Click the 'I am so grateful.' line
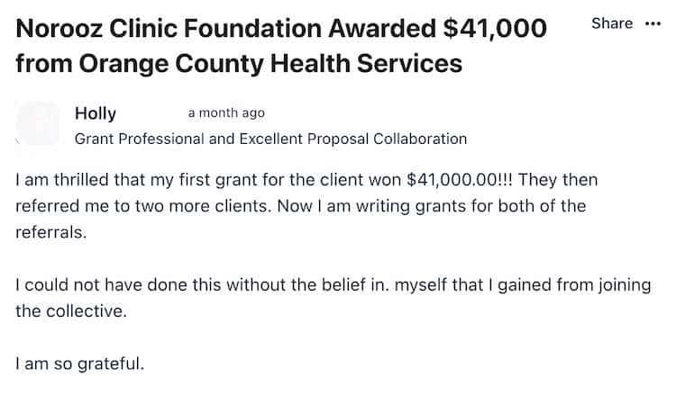676x404 pixels. (79, 364)
